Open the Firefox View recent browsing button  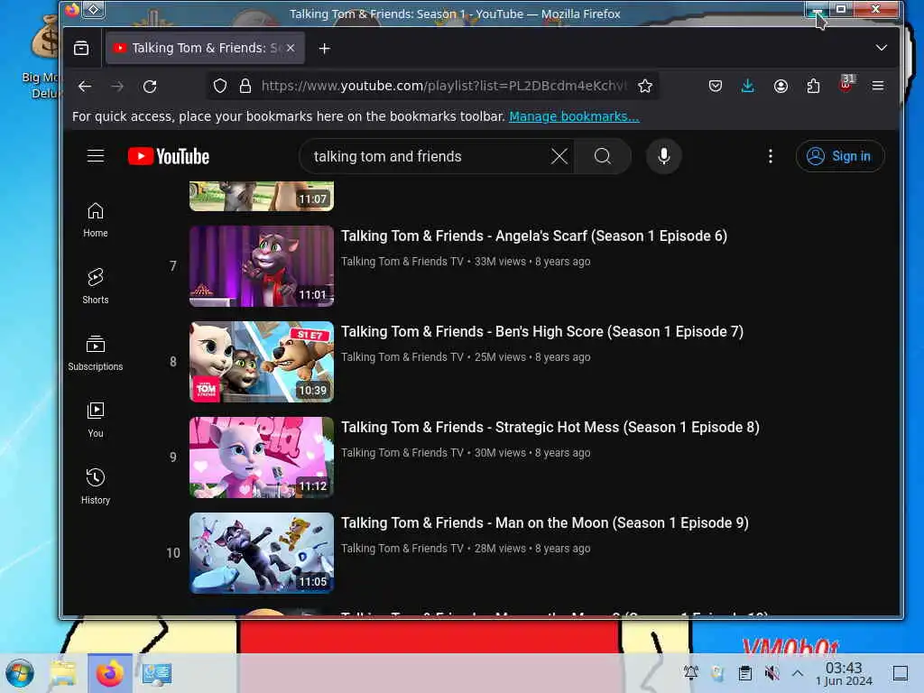[x=81, y=49]
